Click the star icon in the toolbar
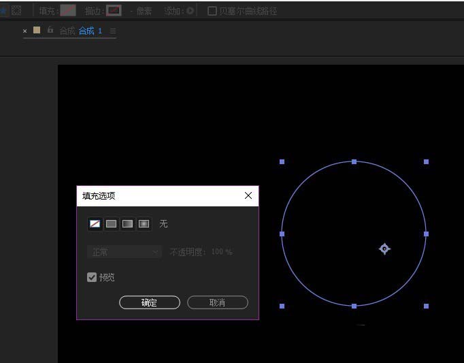Screen dimensions: 464x363 pyautogui.click(x=3, y=11)
